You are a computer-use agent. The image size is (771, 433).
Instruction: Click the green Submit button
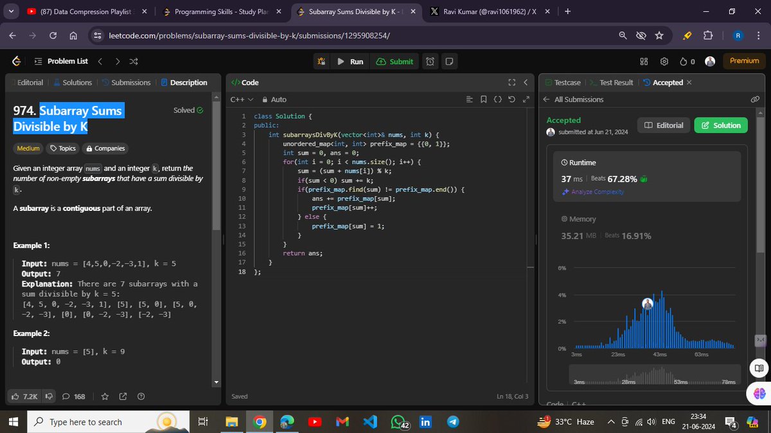click(x=394, y=61)
